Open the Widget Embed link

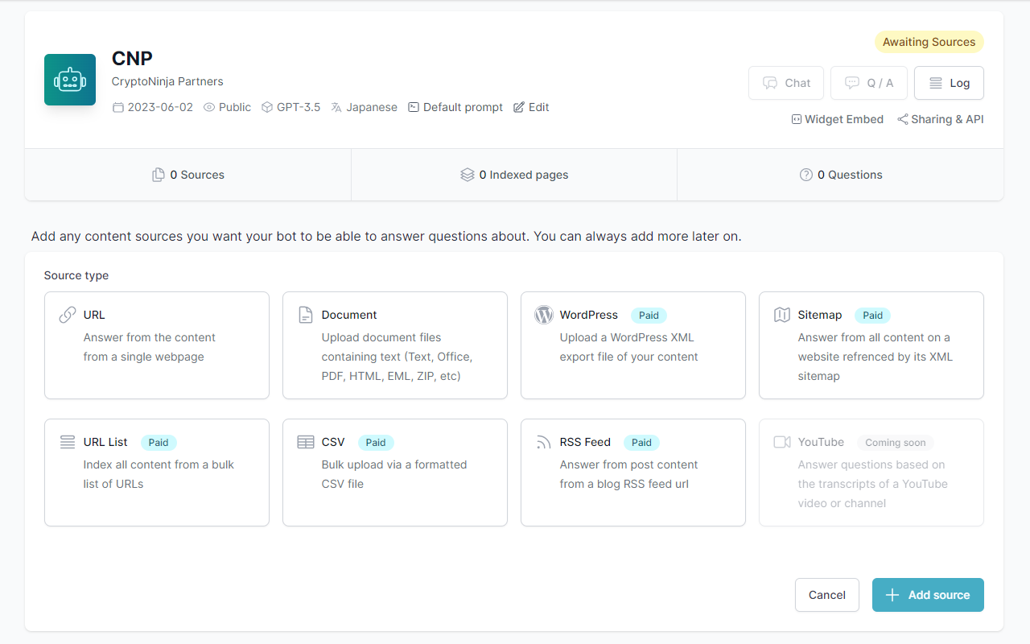point(837,119)
